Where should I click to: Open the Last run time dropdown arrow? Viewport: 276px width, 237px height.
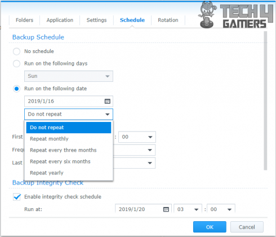(x=150, y=163)
